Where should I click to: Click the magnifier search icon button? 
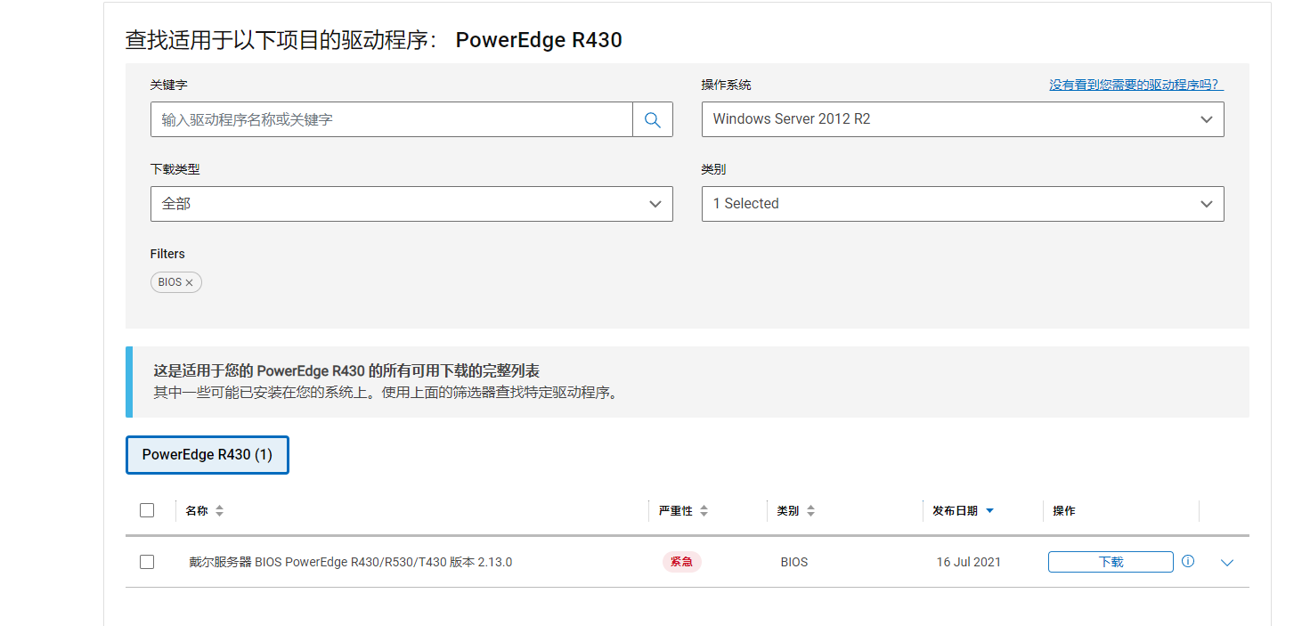[x=653, y=119]
